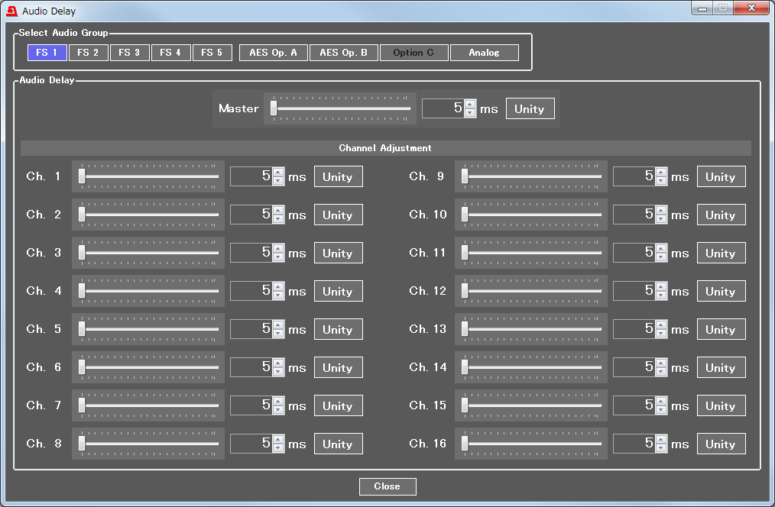Select the FS 5 audio group
This screenshot has width=775, height=507.
click(212, 53)
